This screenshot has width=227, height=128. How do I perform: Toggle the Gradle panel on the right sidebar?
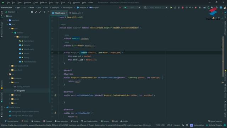[x=225, y=15]
